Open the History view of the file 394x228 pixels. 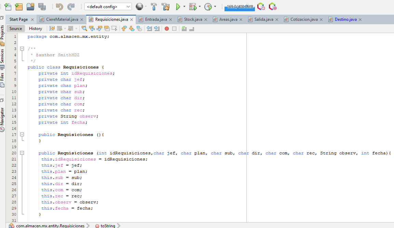coord(36,29)
